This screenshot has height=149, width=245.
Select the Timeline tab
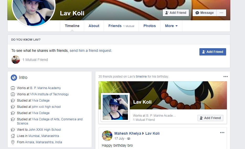(72, 26)
